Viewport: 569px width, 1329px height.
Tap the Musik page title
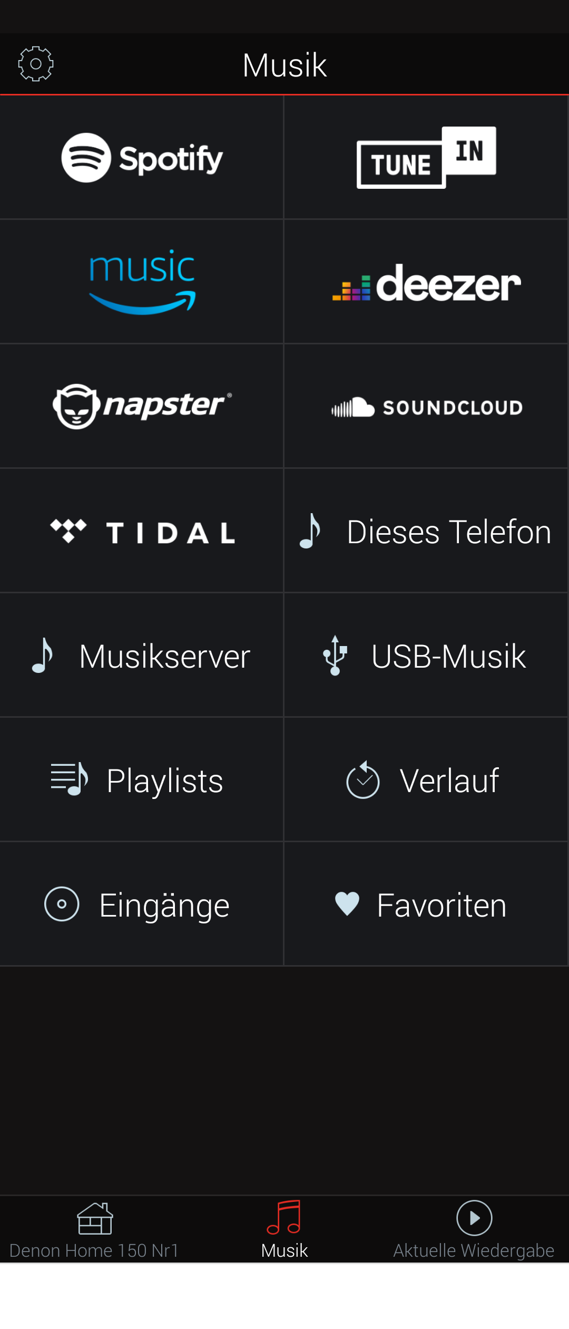(284, 65)
